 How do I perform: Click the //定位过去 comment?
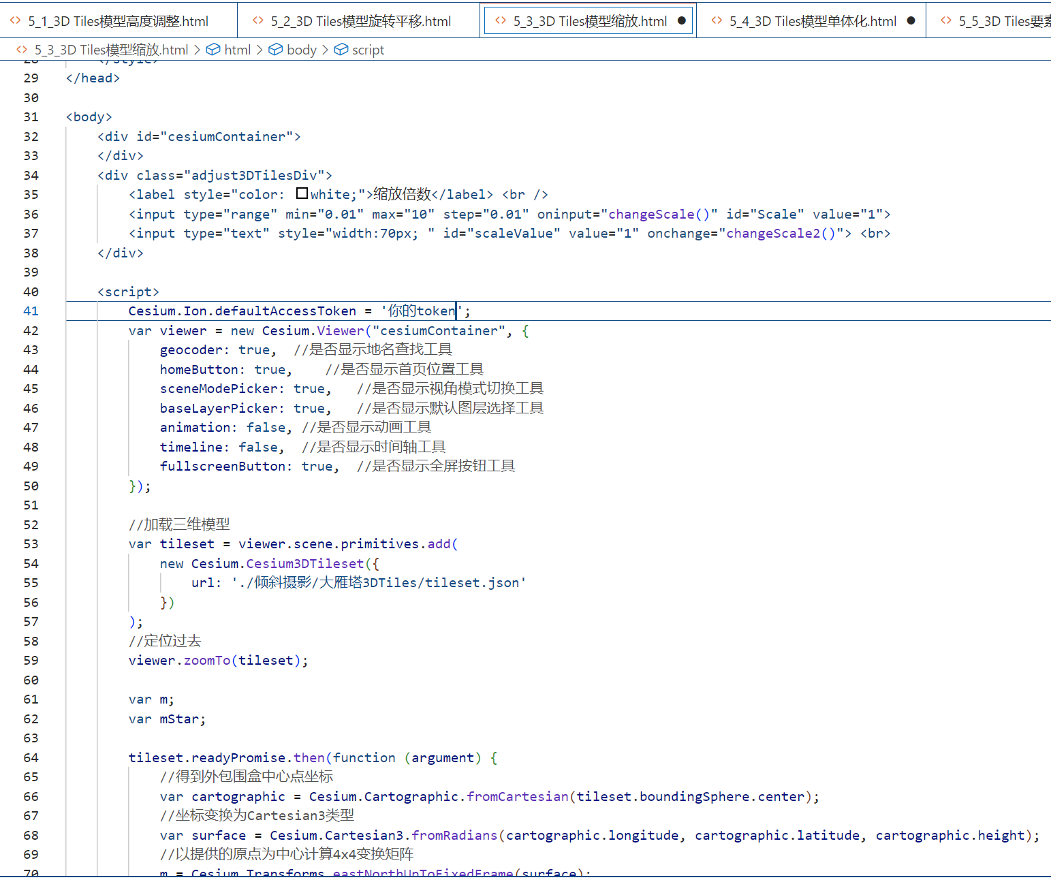165,641
